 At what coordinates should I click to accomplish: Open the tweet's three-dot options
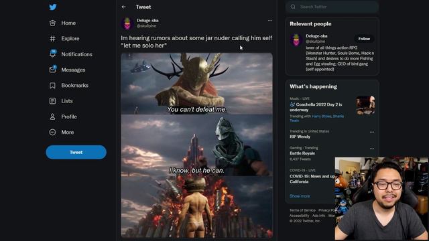pyautogui.click(x=270, y=21)
